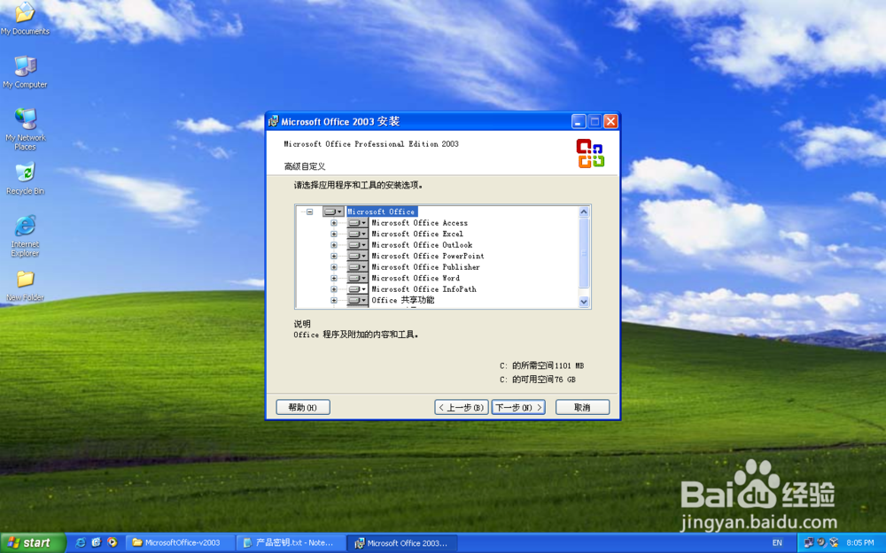Image resolution: width=886 pixels, height=553 pixels.
Task: Select the Microsoft Office root label
Action: tap(381, 211)
